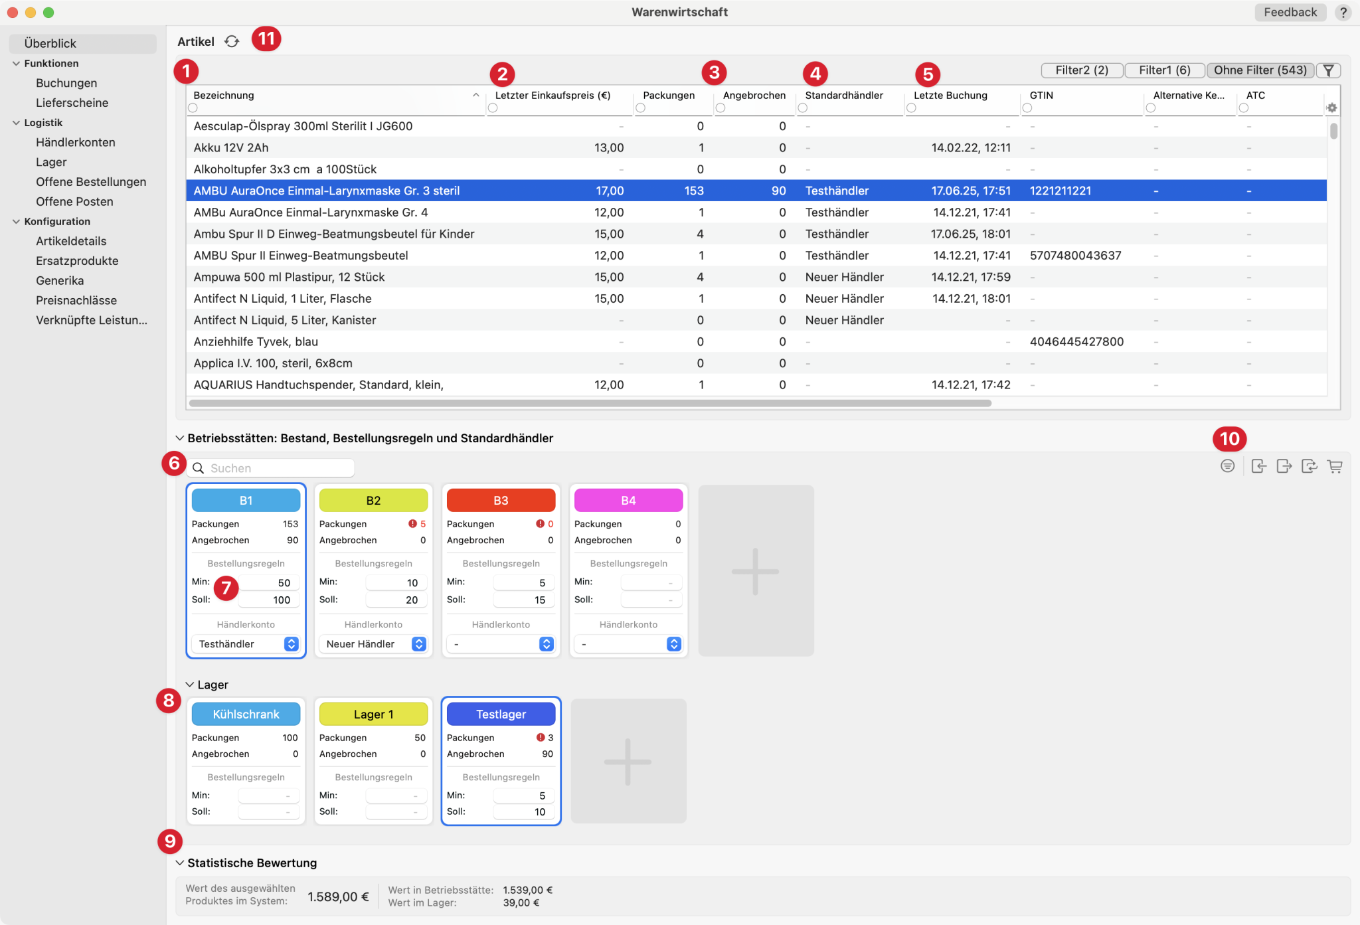The width and height of the screenshot is (1360, 925).
Task: Open Preisnachlässe in the sidebar
Action: pyautogui.click(x=76, y=300)
